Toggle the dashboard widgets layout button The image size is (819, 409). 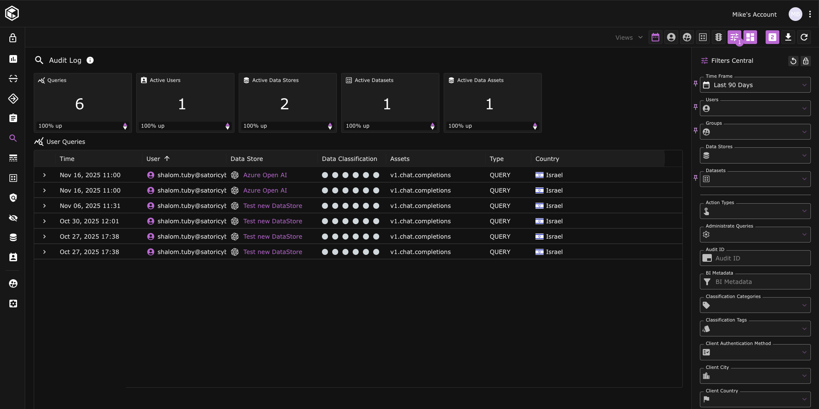point(750,38)
